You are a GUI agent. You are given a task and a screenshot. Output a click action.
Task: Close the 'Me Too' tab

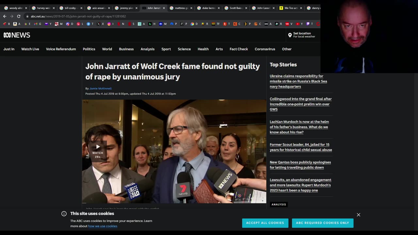tap(301, 8)
